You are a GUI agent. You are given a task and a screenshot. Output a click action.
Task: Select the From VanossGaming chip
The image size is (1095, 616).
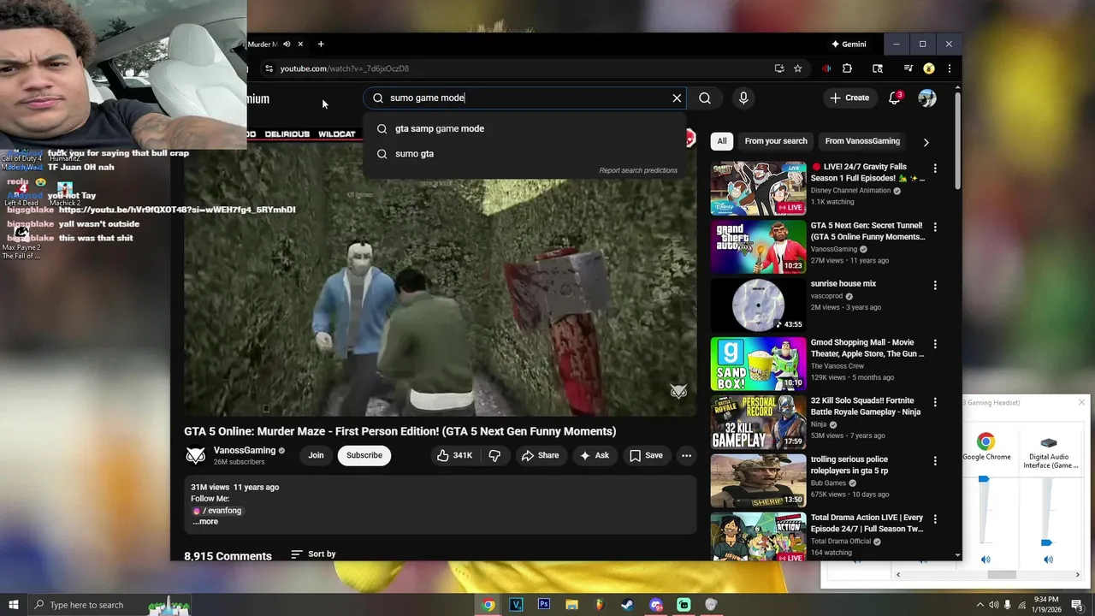(x=862, y=141)
